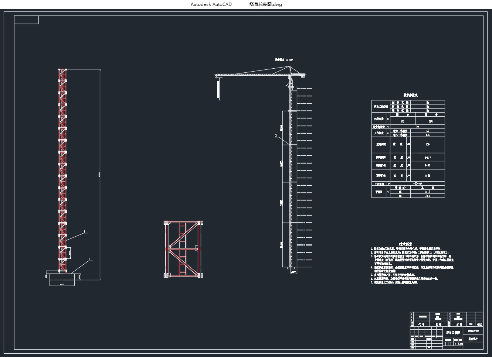Screen dimensions: 492x357
Task: Click the concrete foundation base under red tower
Action: click(62, 277)
